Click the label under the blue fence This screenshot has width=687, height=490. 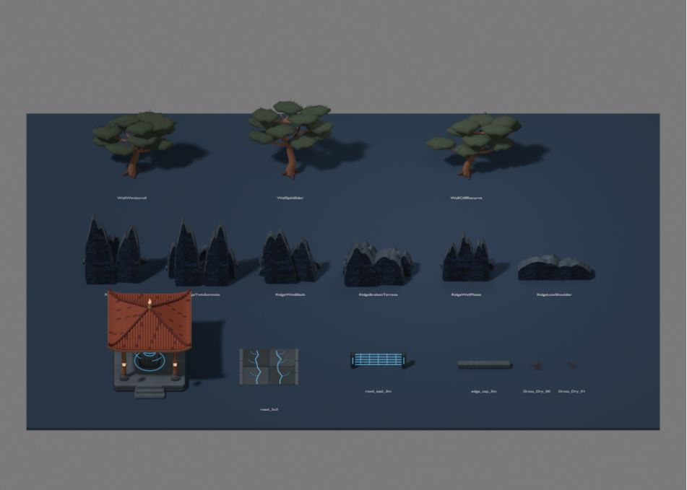[x=378, y=391]
